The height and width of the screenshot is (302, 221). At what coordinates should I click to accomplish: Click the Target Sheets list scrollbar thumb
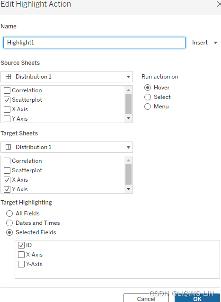pos(128,174)
